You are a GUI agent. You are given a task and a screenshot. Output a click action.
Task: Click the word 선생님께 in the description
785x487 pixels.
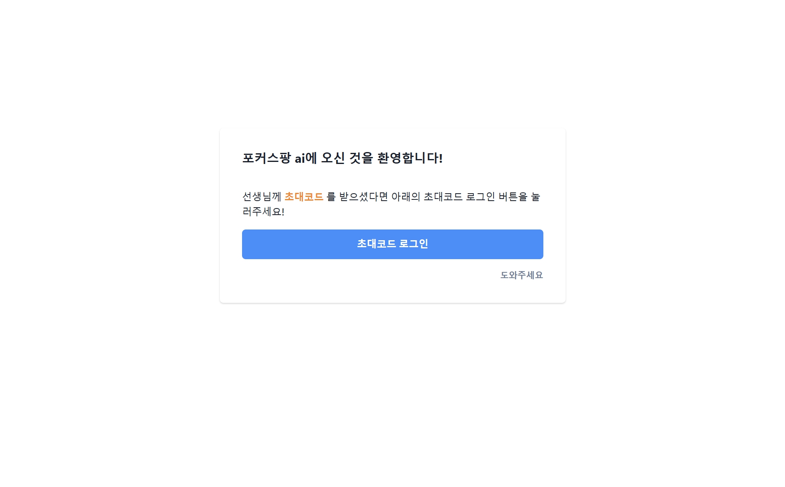262,197
